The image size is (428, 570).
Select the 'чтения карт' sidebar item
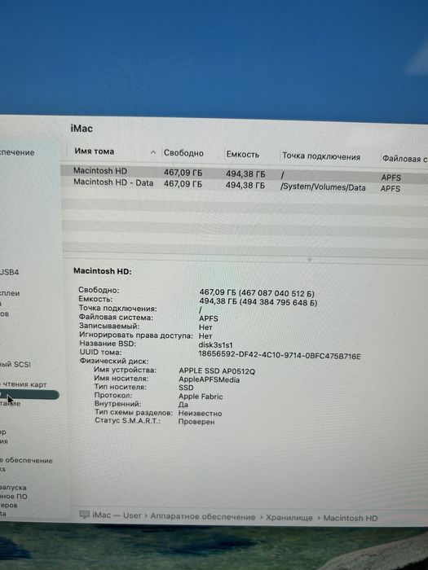(24, 384)
